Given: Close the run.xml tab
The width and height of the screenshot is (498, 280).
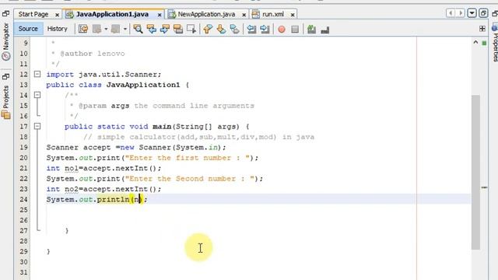Looking at the screenshot, I should [293, 15].
